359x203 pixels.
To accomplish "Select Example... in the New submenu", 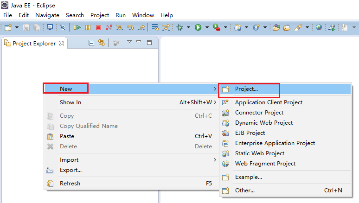I will 285,177.
